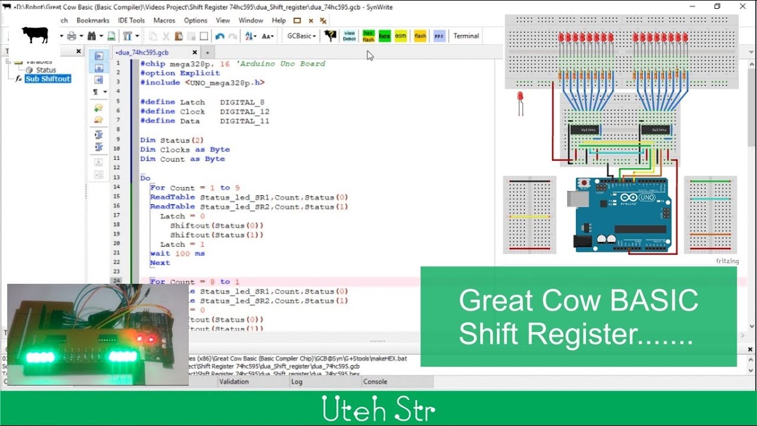
Task: Click the green hex flash icon
Action: [368, 36]
